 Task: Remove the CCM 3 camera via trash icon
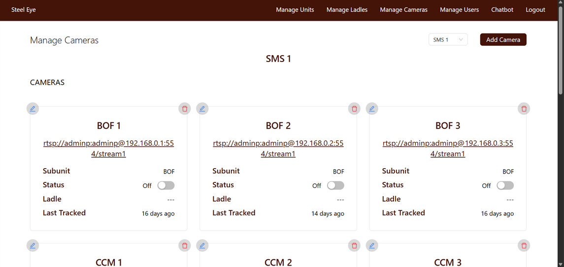tap(524, 246)
